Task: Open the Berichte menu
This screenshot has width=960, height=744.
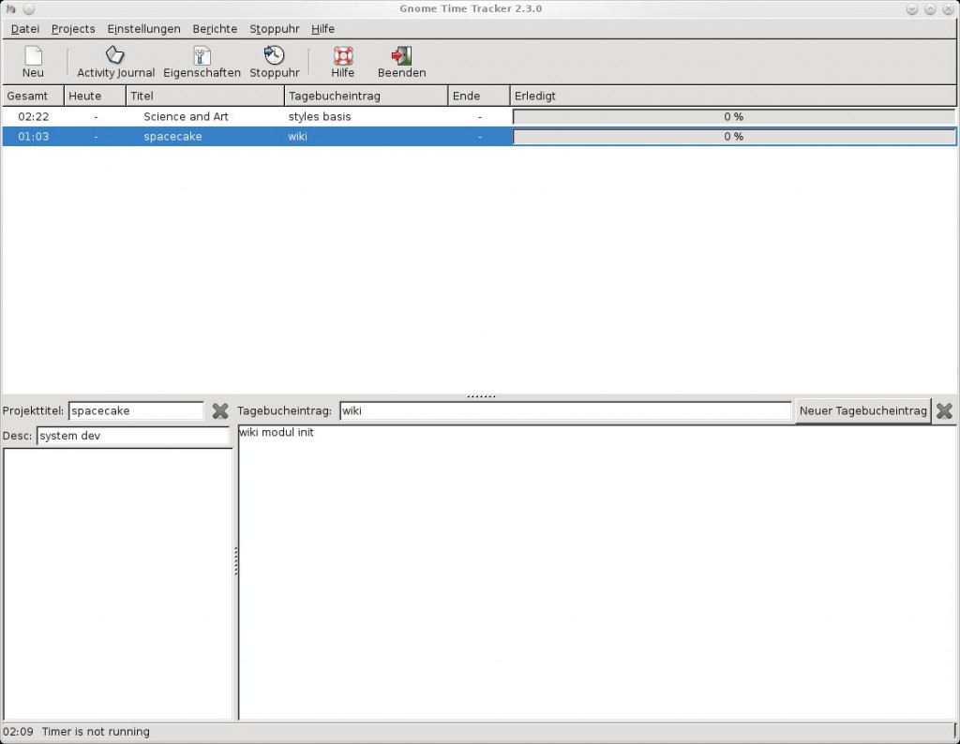Action: (x=215, y=29)
